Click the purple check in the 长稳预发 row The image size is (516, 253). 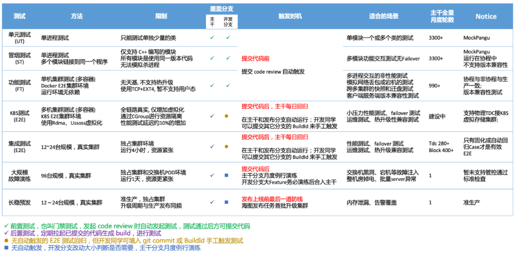pos(212,202)
